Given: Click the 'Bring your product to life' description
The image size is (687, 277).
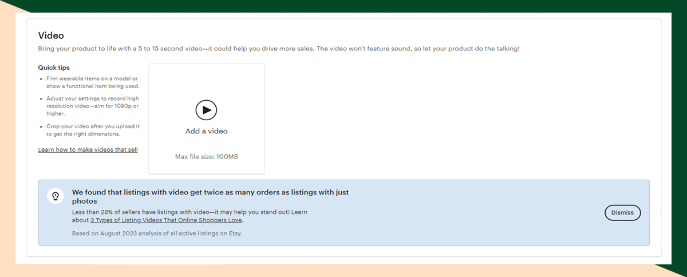Looking at the screenshot, I should click(x=278, y=49).
